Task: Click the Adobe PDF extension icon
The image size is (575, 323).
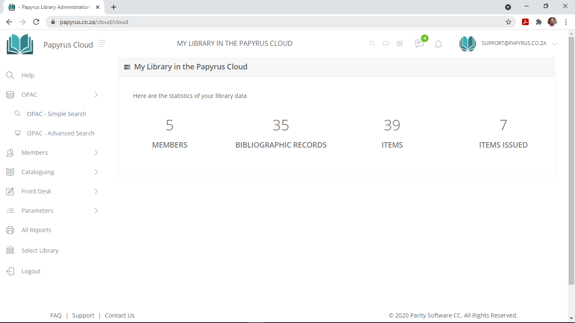Action: [x=525, y=22]
